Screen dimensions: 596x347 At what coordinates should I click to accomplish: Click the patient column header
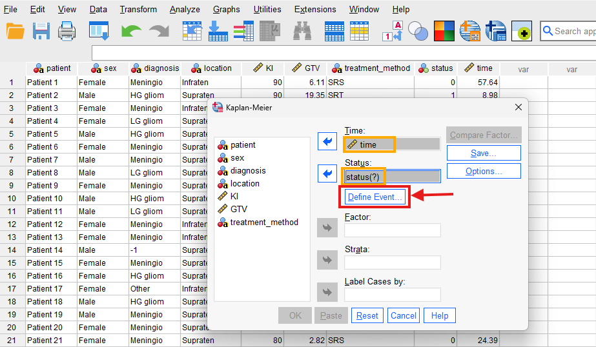[52, 69]
